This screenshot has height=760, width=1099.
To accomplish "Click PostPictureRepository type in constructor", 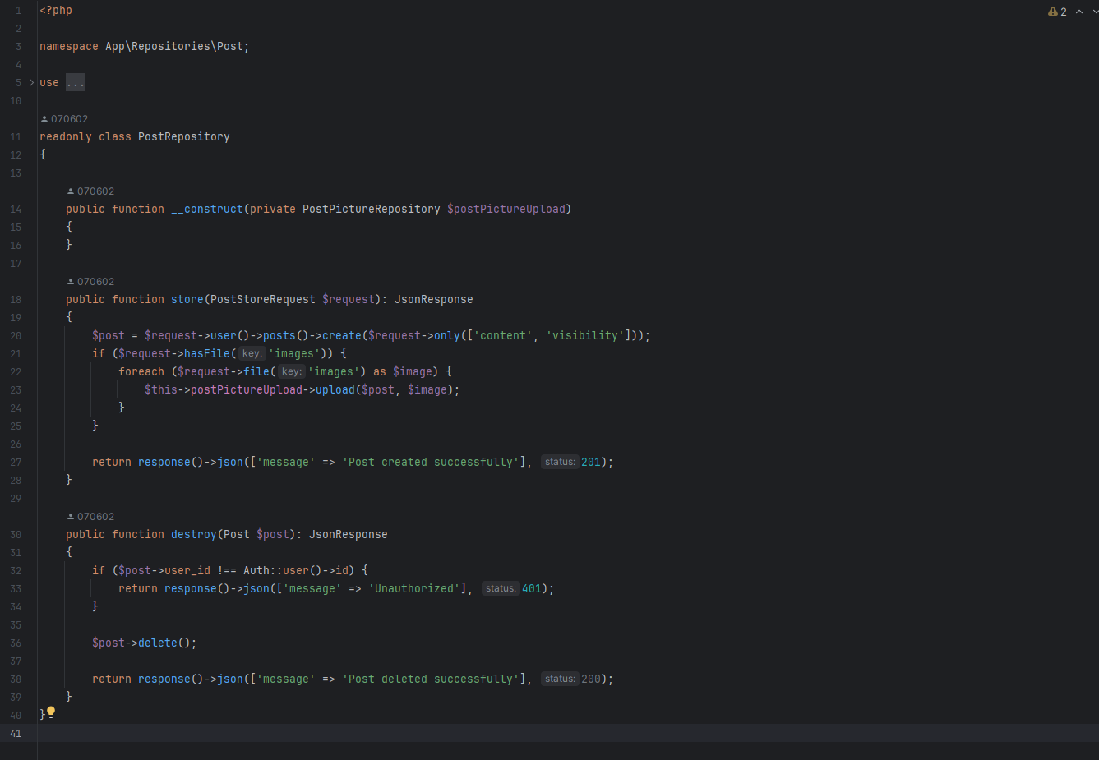I will click(371, 210).
